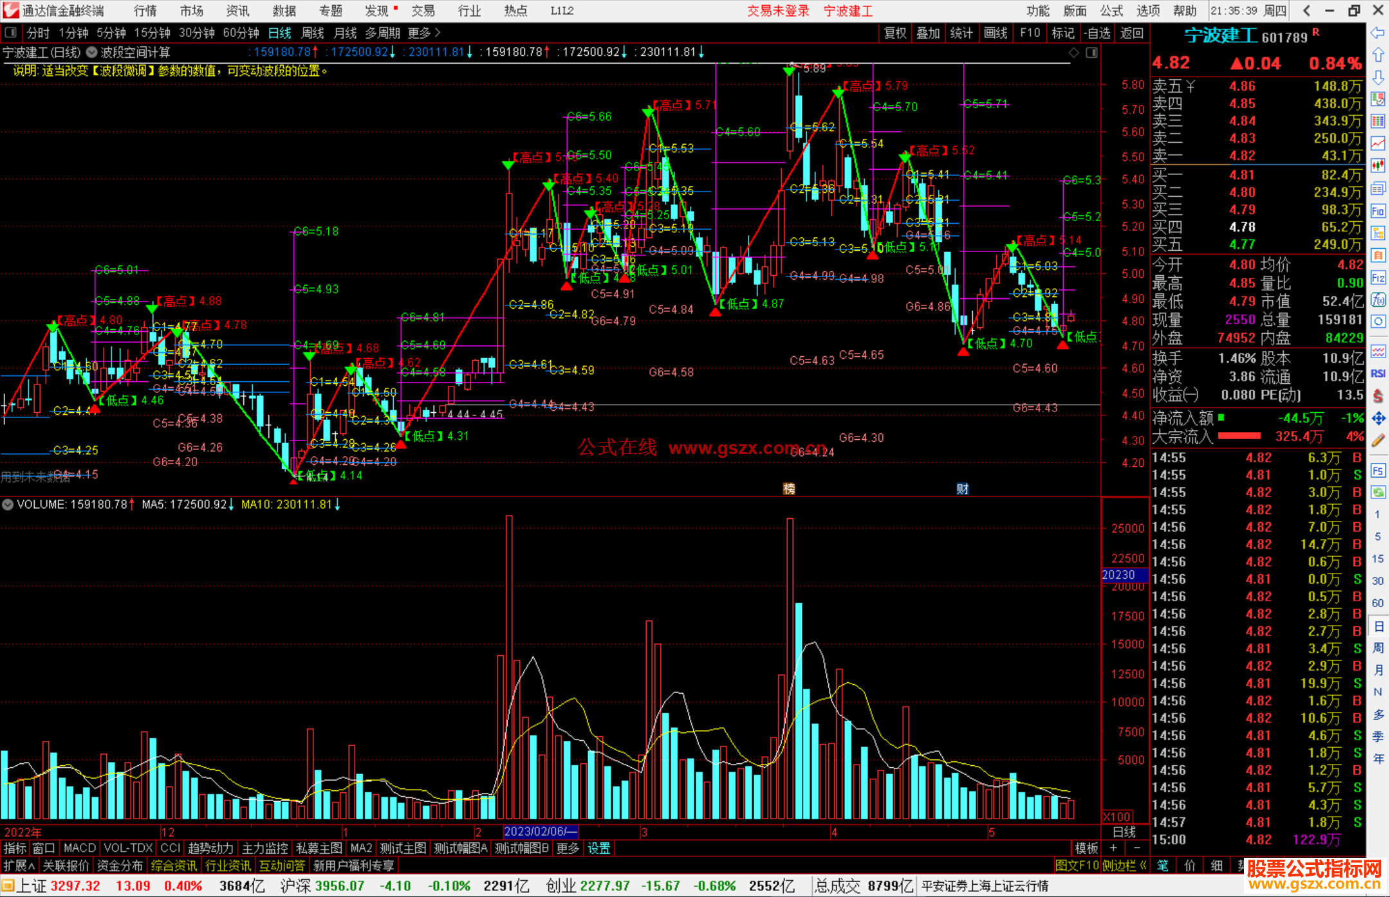Click the trend line chart sidebar icon
This screenshot has width=1390, height=897.
pyautogui.click(x=1378, y=143)
